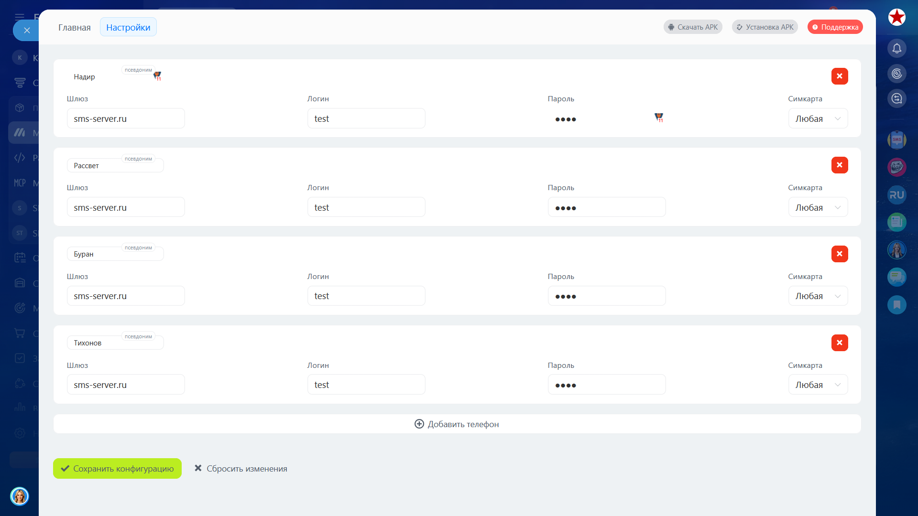Expand Симкарта dropdown for Тихонов

tap(818, 385)
